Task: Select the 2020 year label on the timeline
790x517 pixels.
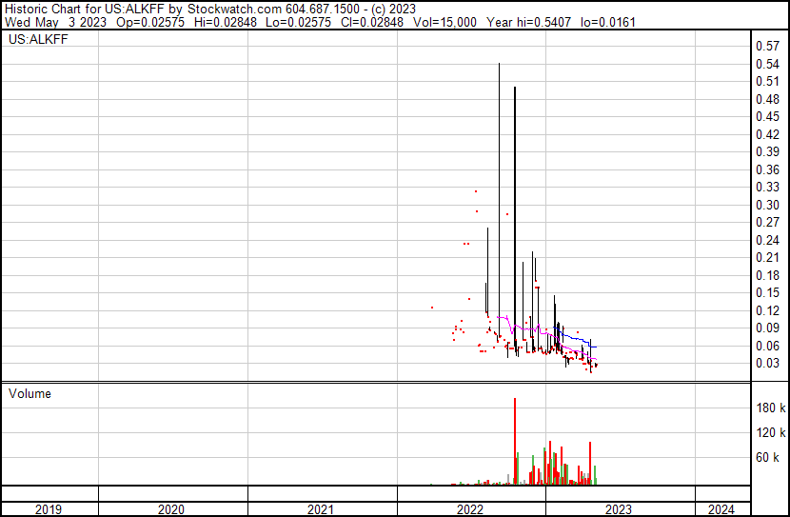Action: 171,509
